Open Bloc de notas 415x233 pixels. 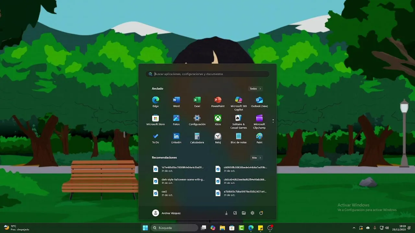[x=239, y=138]
